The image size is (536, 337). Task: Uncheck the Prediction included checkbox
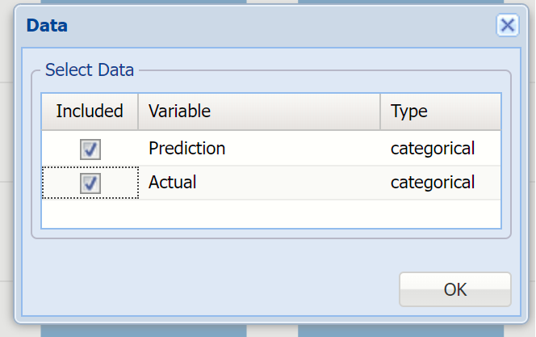pos(90,149)
